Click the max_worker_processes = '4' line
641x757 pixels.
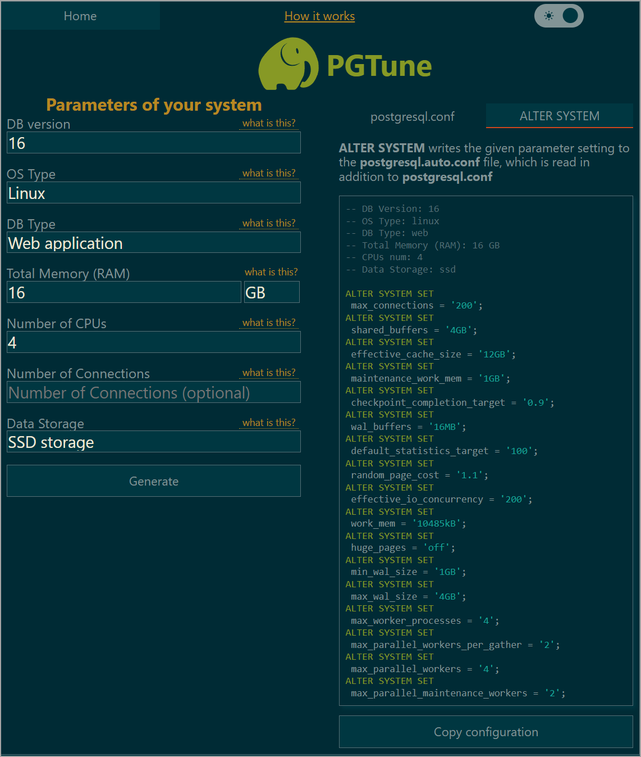425,620
